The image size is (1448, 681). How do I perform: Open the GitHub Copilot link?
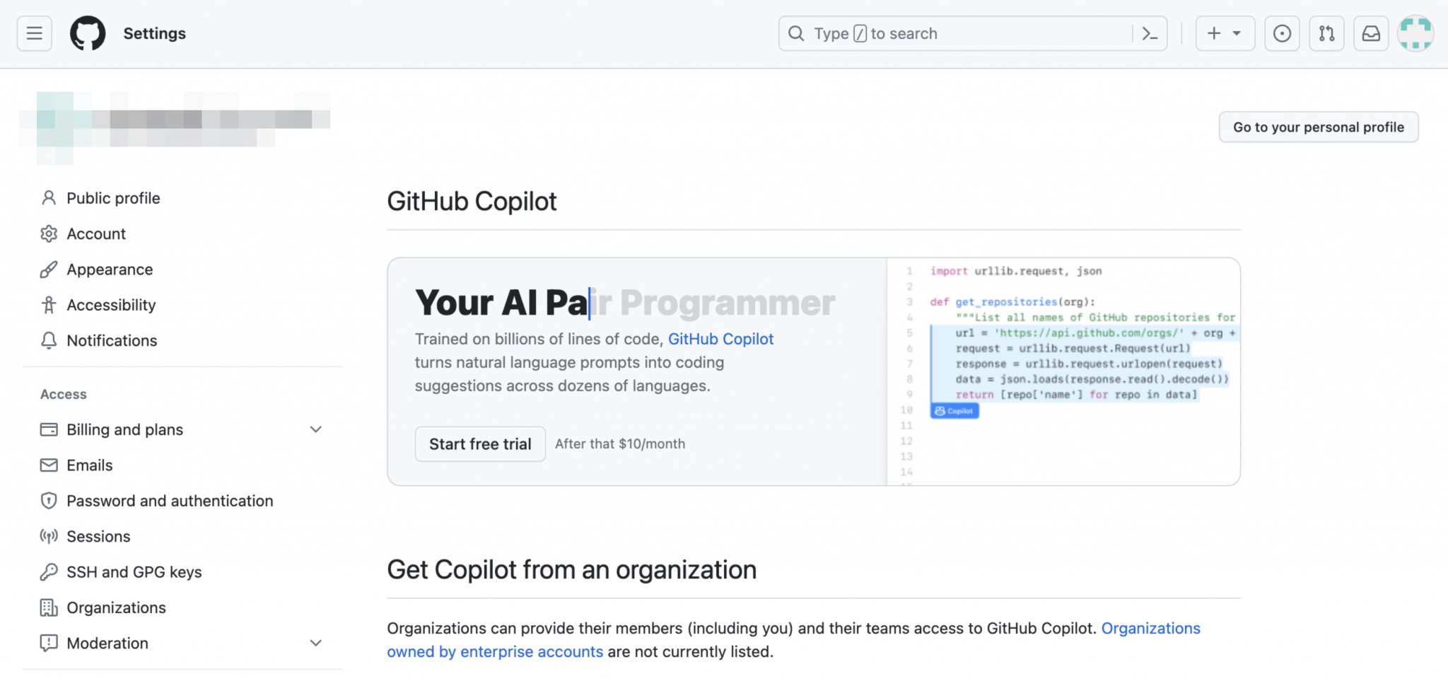[x=720, y=339]
